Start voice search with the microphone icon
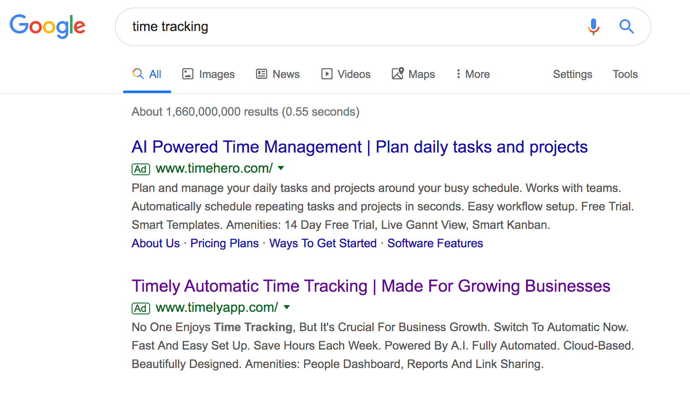 [593, 26]
